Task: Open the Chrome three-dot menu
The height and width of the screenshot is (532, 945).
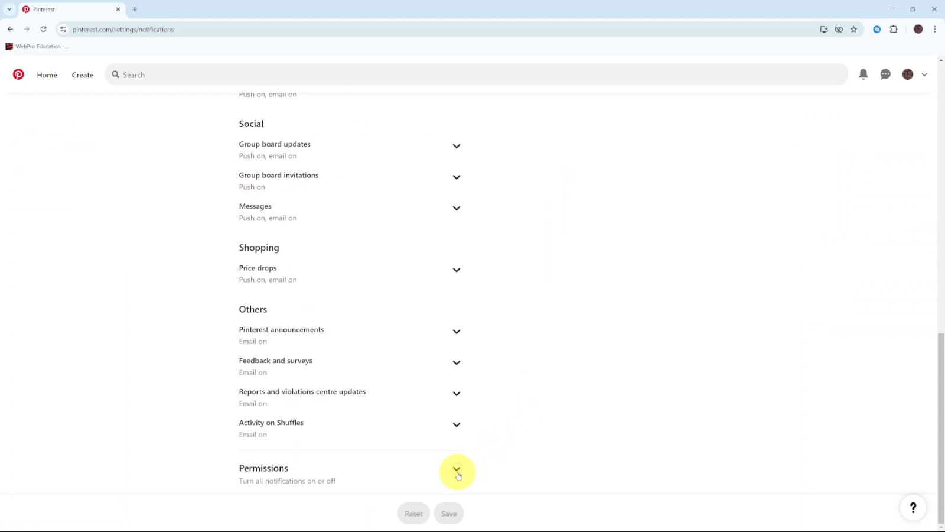Action: click(934, 29)
